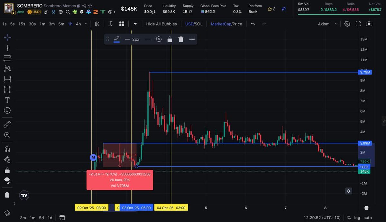The width and height of the screenshot is (386, 222).
Task: Click the TradingView logo on the chart
Action: tap(24, 195)
